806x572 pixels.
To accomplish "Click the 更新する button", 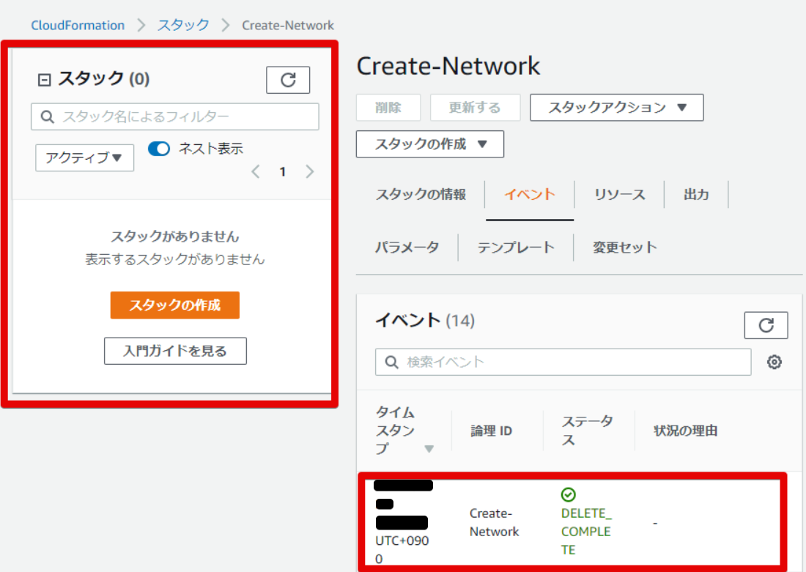I will [x=475, y=107].
